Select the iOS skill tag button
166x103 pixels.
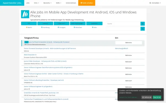(x=29, y=23)
